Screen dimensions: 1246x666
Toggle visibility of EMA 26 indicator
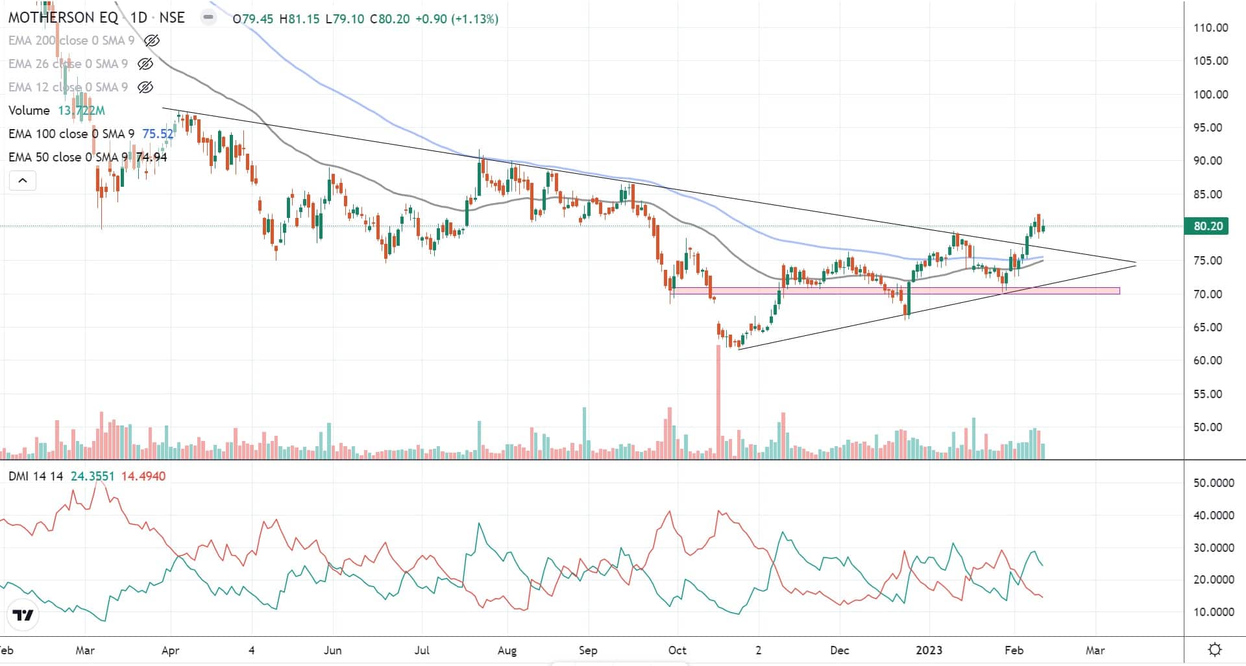(145, 64)
